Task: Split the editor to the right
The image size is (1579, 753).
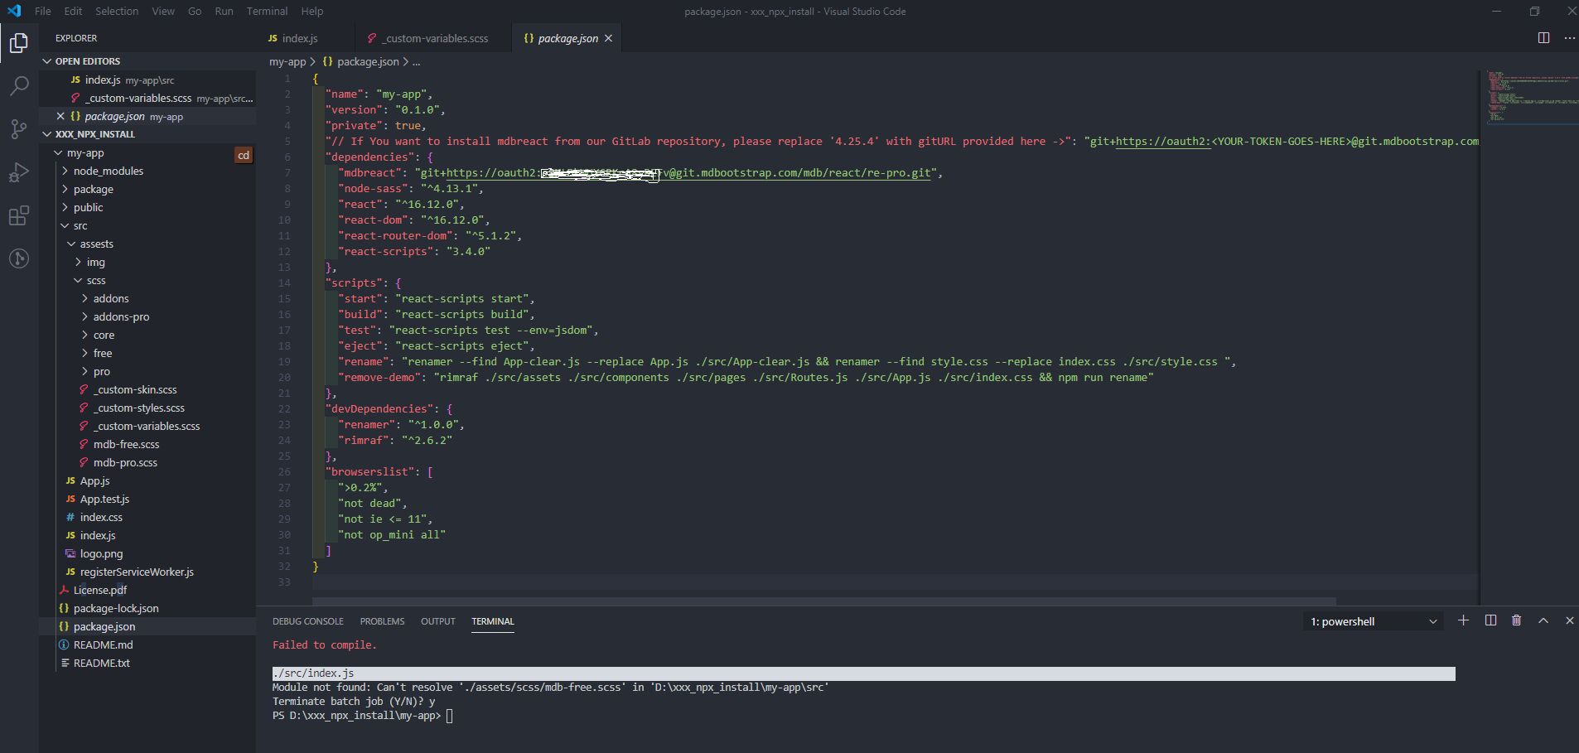Action: [x=1543, y=38]
